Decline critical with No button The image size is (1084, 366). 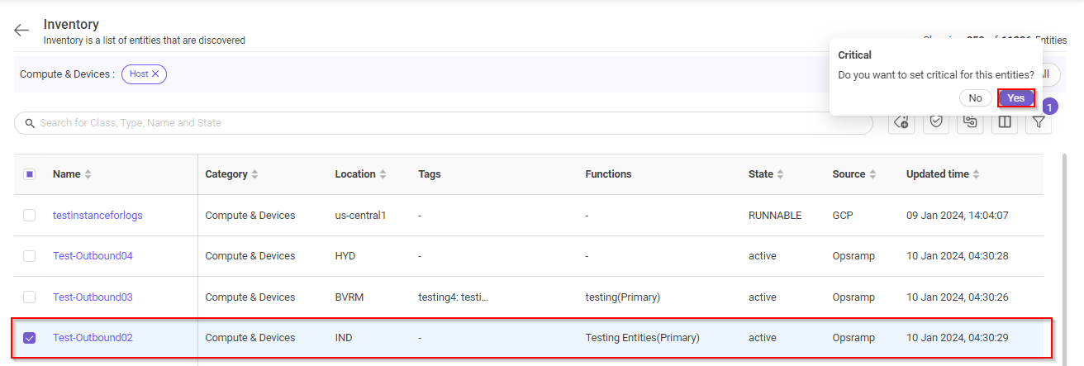point(975,97)
